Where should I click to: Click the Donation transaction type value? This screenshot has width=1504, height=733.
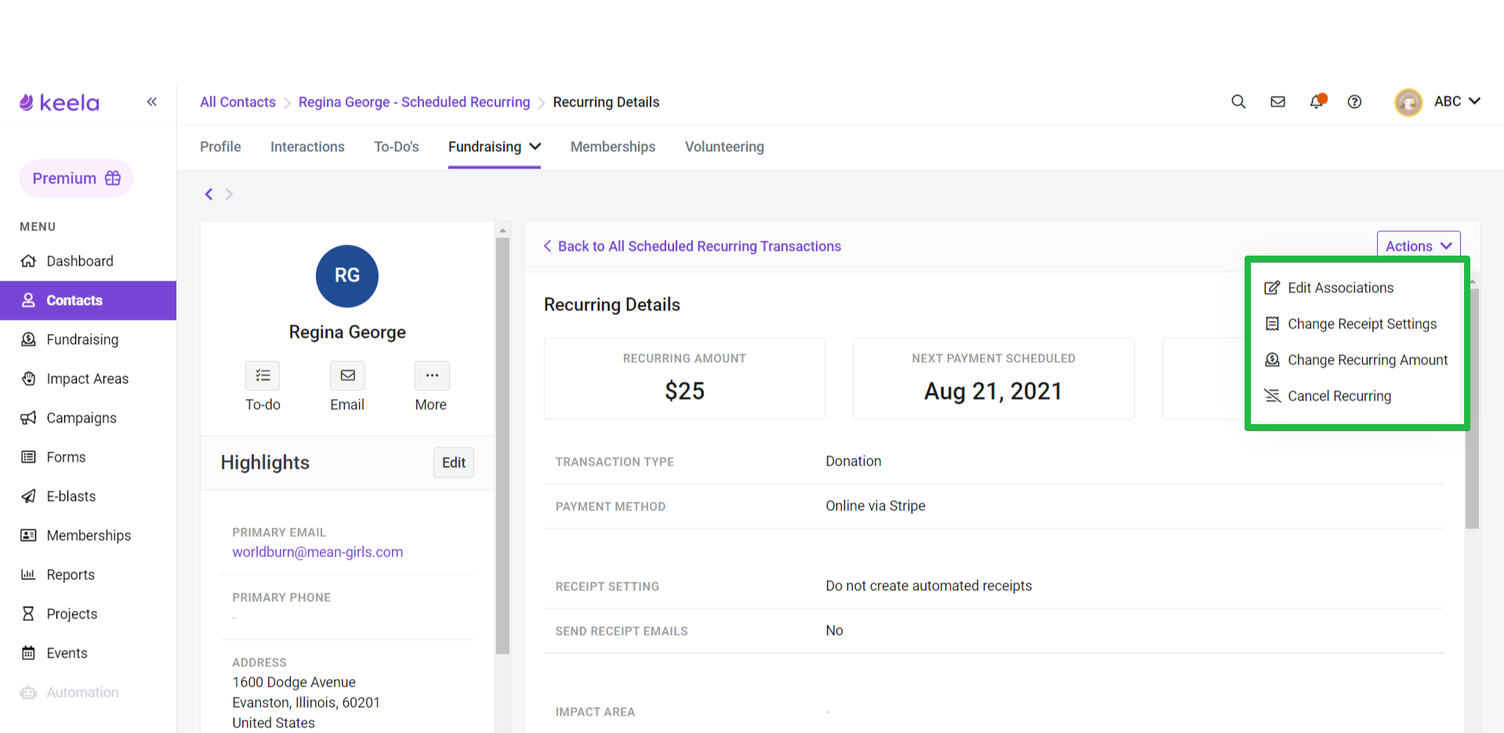(853, 461)
